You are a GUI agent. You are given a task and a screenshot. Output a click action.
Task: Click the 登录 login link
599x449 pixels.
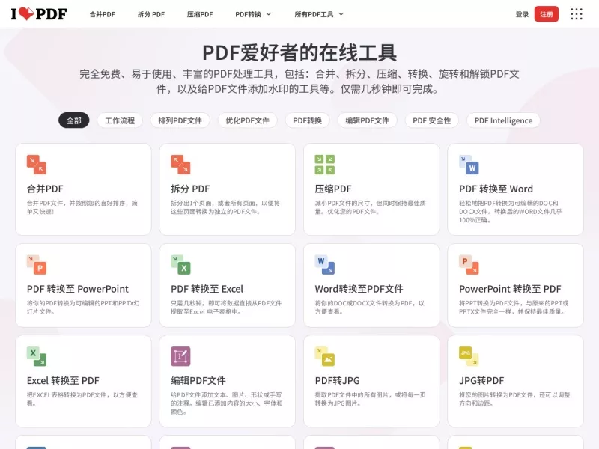522,14
